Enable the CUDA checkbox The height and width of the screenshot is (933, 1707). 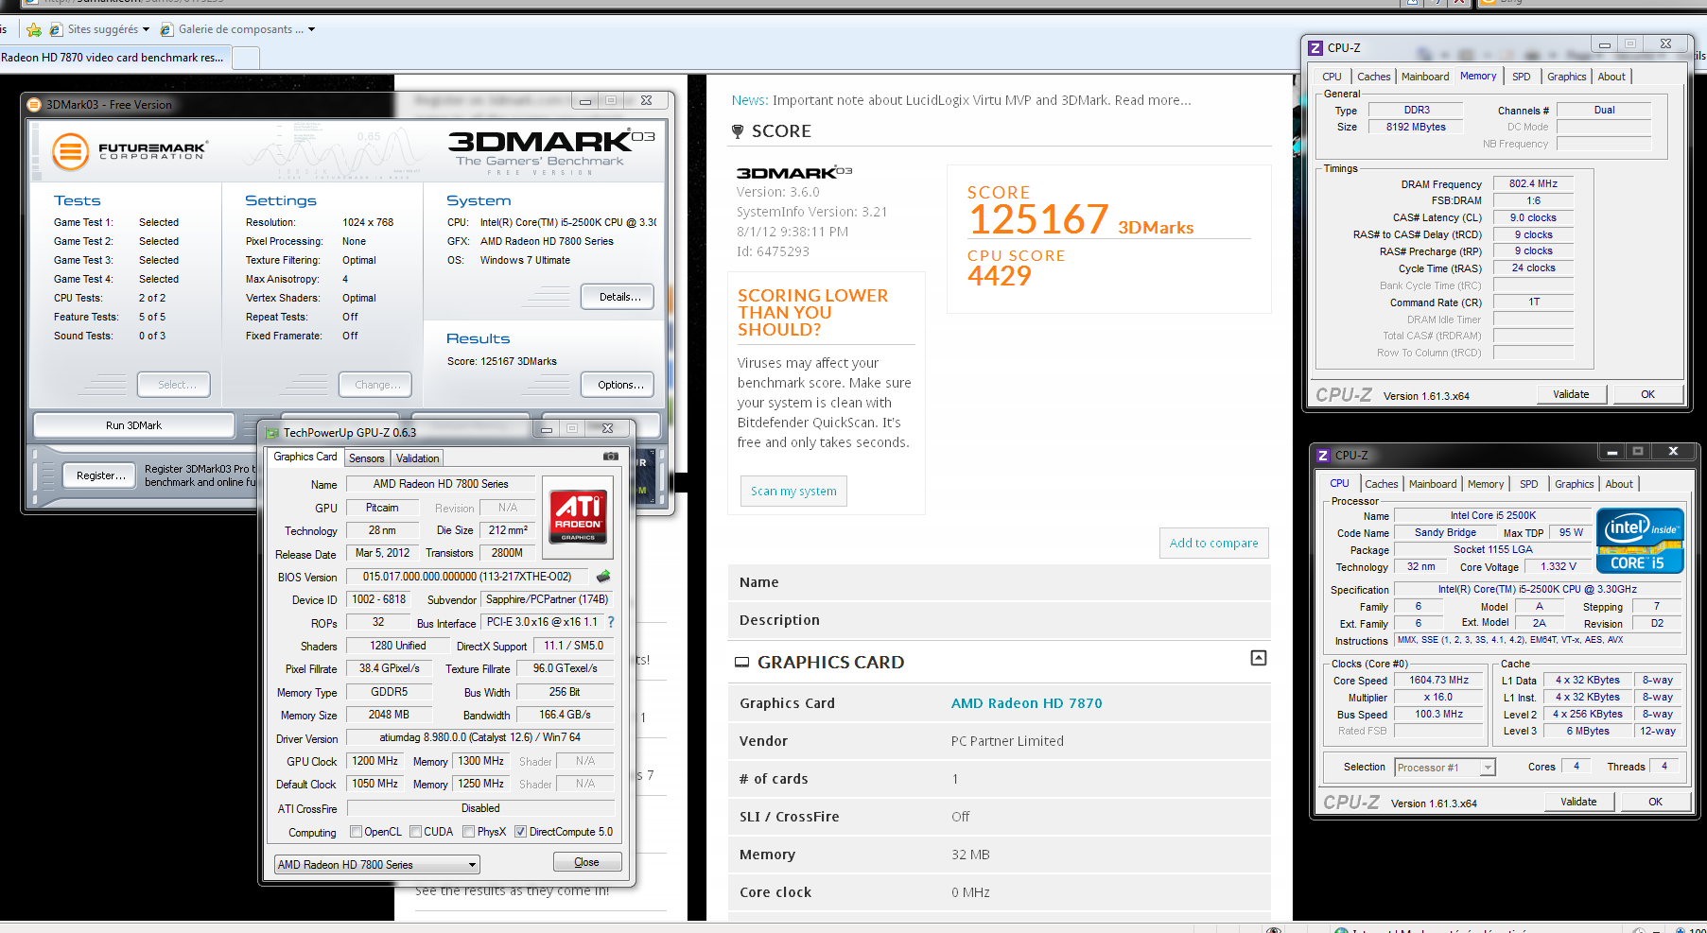[415, 832]
